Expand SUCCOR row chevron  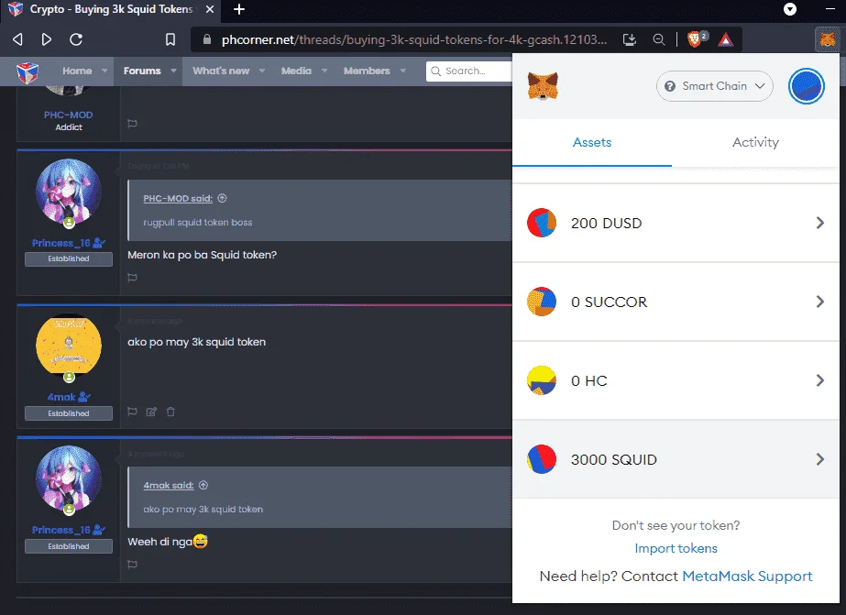[820, 302]
